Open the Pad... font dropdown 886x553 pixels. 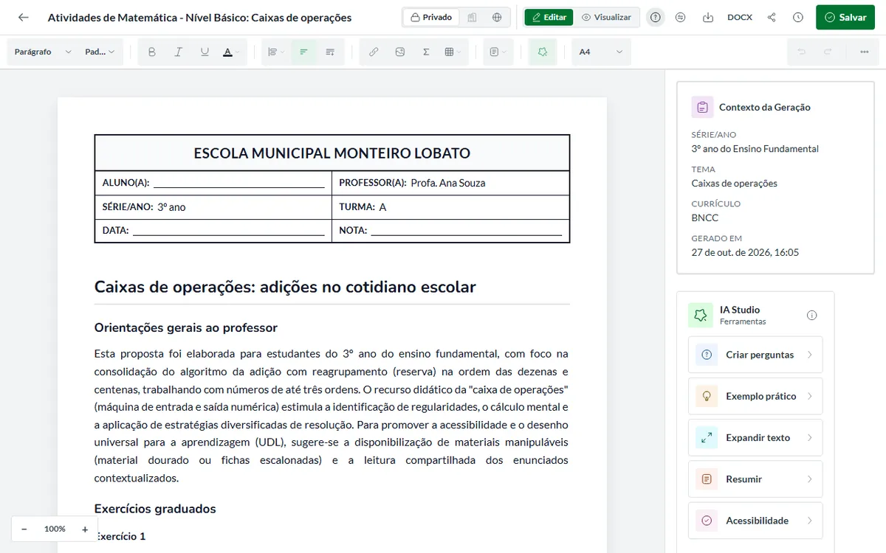click(x=100, y=52)
